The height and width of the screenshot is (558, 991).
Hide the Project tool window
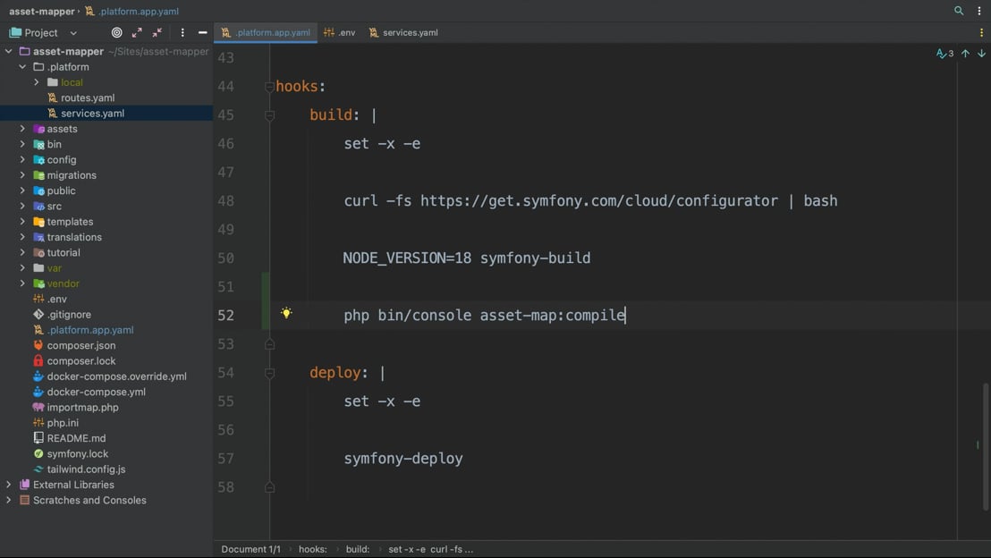(202, 32)
